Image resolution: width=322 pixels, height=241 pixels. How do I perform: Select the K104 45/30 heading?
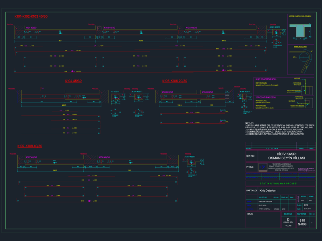pyautogui.click(x=73, y=81)
